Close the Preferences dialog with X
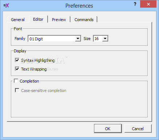 [x=148, y=4]
